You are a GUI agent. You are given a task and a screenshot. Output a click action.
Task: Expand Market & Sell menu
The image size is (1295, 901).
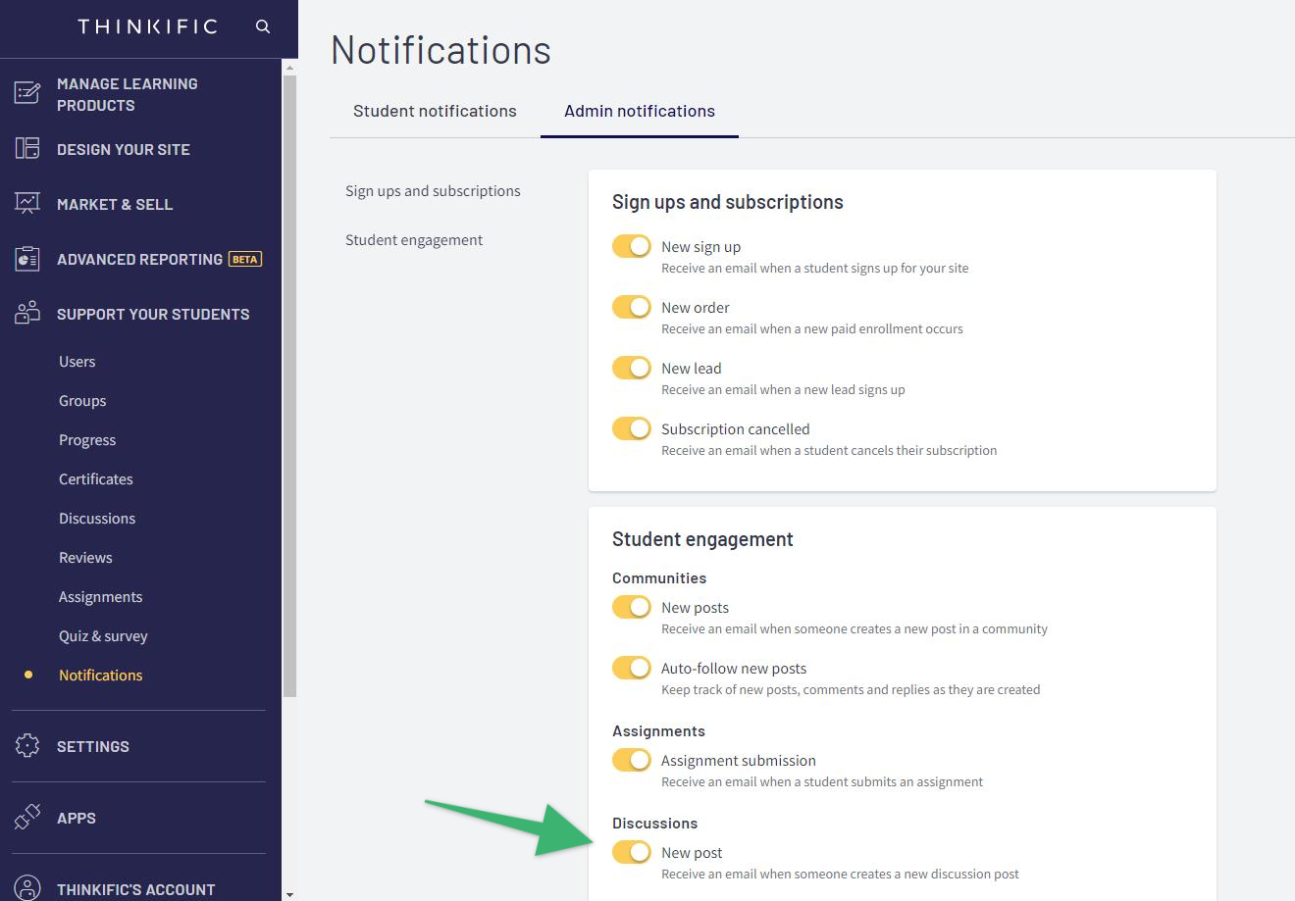[115, 204]
